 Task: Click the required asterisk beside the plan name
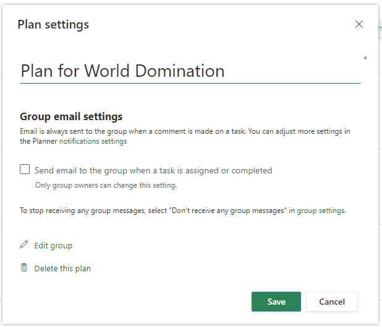(365, 59)
